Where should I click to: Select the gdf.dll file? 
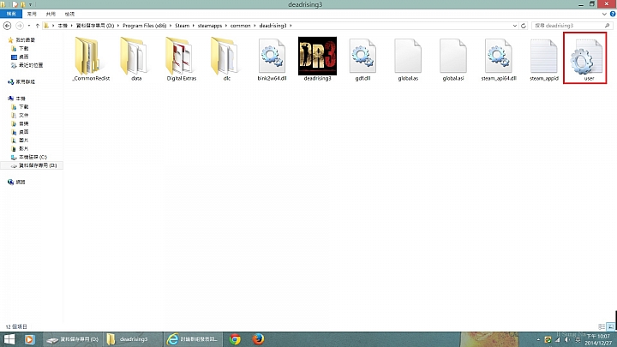[x=362, y=59]
